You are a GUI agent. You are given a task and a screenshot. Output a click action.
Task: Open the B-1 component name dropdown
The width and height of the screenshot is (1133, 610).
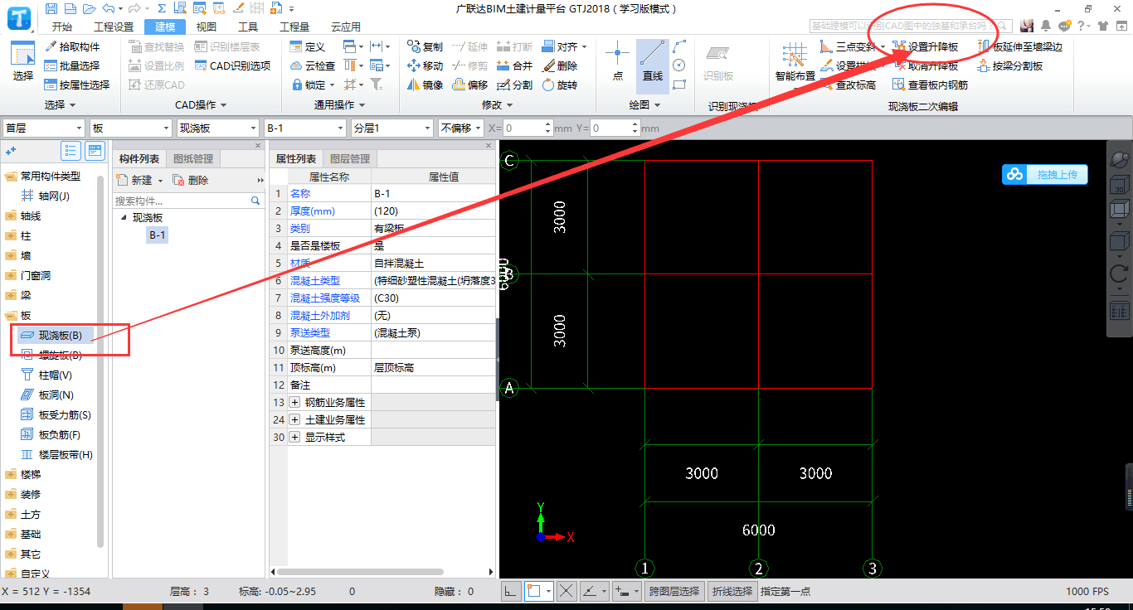[305, 128]
